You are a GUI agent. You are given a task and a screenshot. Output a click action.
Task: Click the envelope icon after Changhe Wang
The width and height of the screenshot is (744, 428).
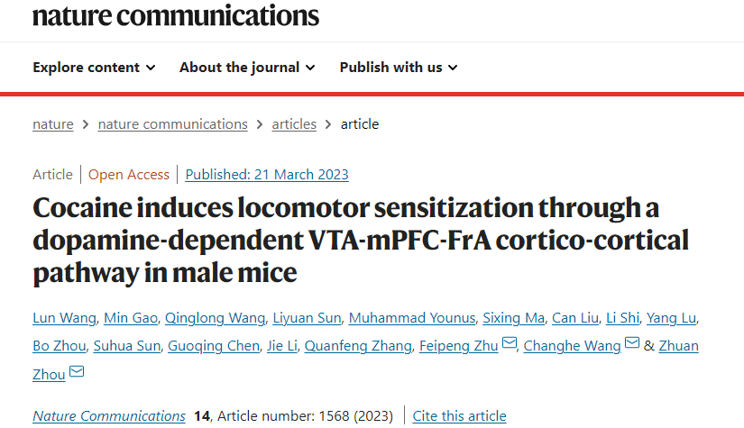tap(632, 342)
